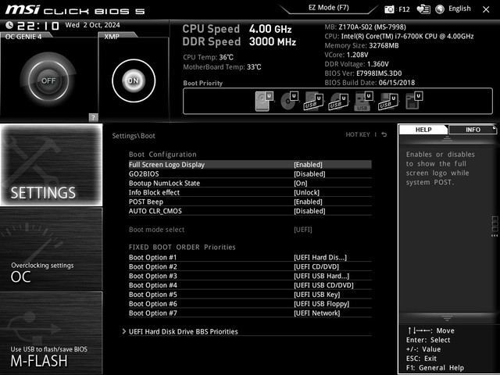The height and width of the screenshot is (375, 500).
Task: Click the Settings\Boot breadcrumb path
Action: click(x=134, y=136)
